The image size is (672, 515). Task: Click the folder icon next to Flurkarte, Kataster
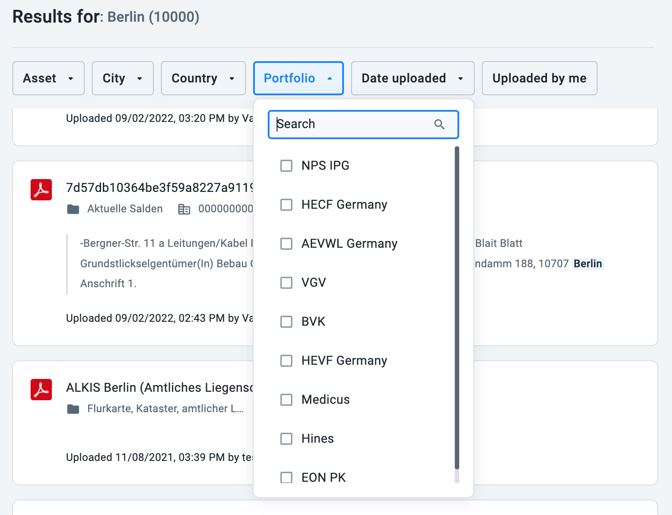click(73, 409)
